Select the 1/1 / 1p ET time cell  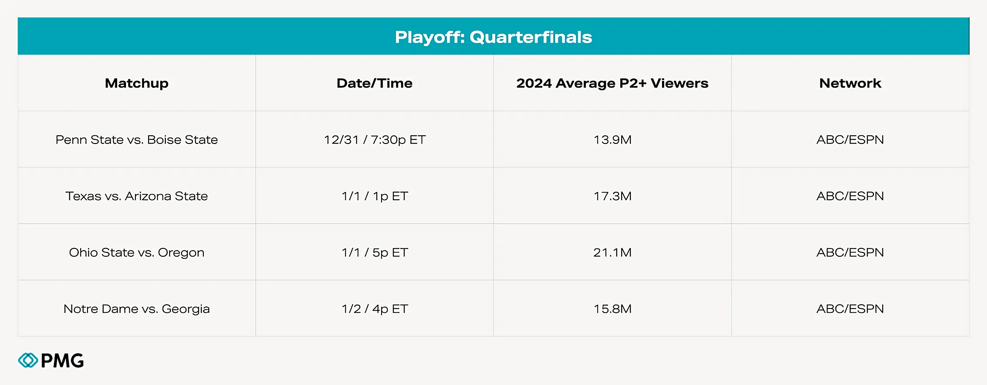(375, 196)
